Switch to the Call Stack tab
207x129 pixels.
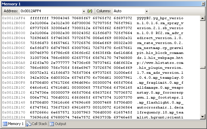37,124
